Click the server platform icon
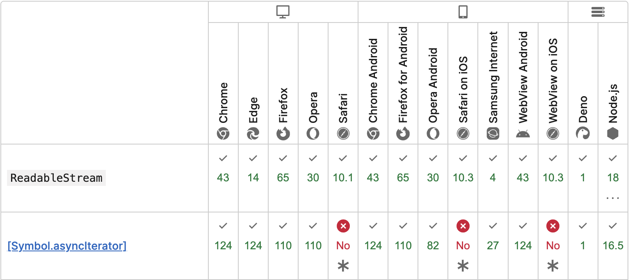This screenshot has height=280, width=630. (598, 12)
